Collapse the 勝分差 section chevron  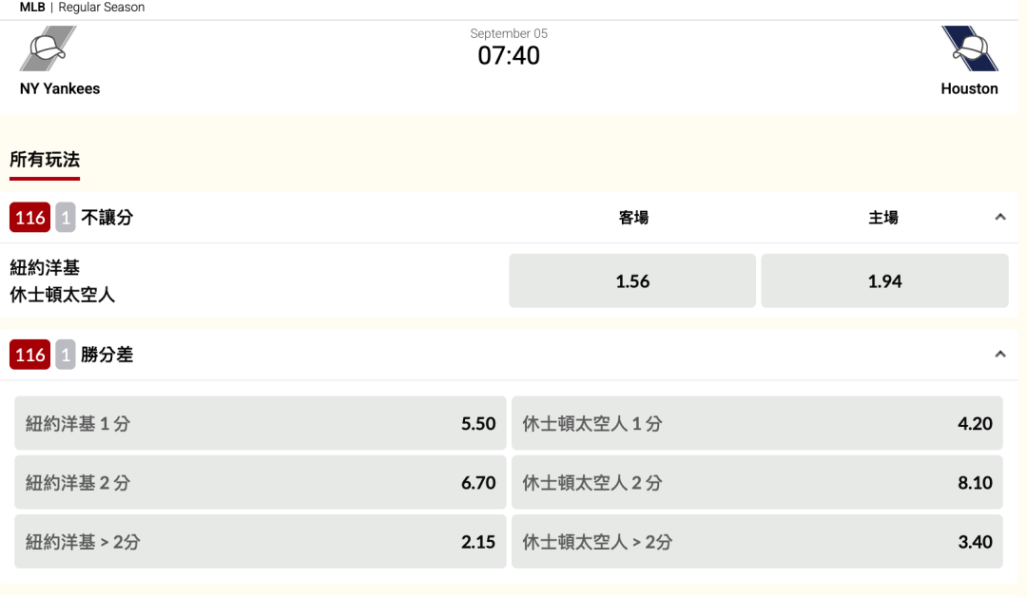[x=1000, y=355]
